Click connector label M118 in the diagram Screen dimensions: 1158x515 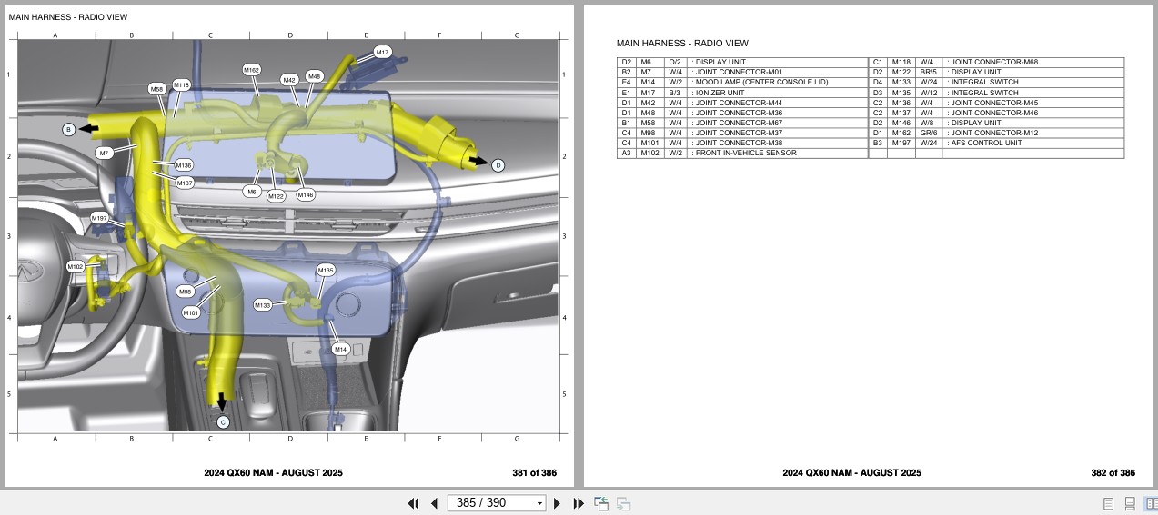pos(181,85)
